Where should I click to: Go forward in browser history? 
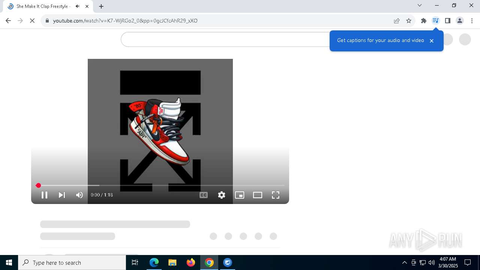tap(20, 21)
